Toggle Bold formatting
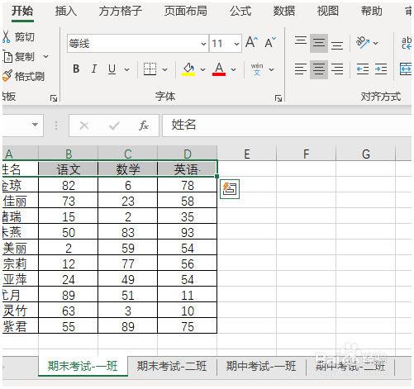 pyautogui.click(x=76, y=69)
